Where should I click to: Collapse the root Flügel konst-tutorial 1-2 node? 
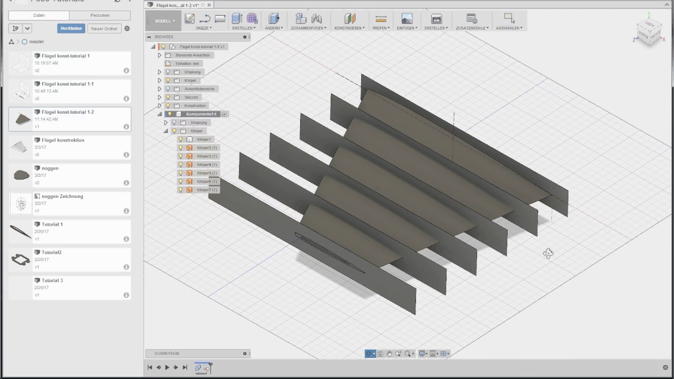153,47
